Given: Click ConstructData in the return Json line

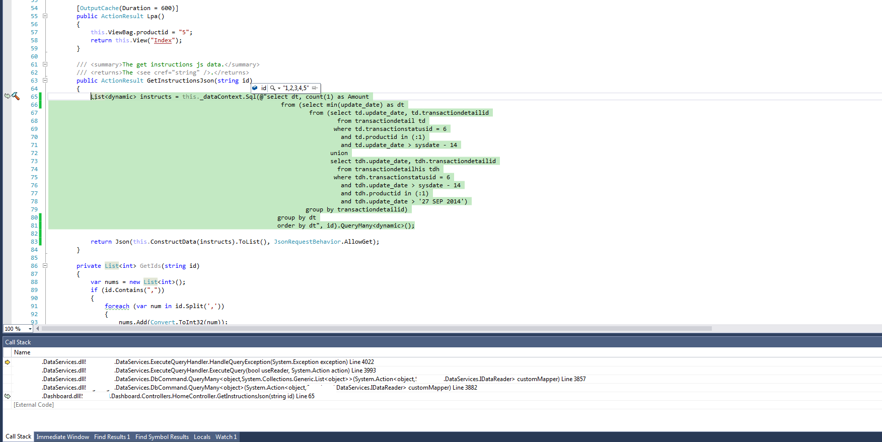Looking at the screenshot, I should pyautogui.click(x=173, y=242).
